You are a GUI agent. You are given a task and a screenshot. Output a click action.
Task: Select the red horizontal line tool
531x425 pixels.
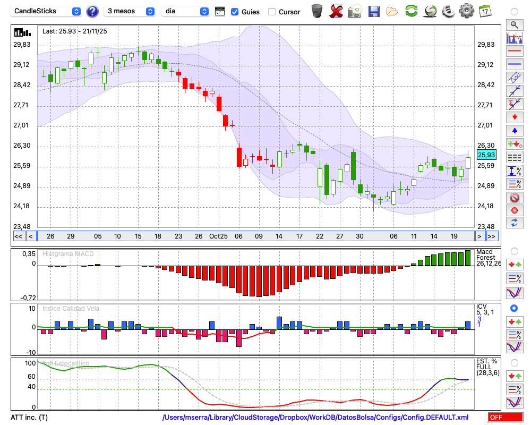click(x=514, y=51)
